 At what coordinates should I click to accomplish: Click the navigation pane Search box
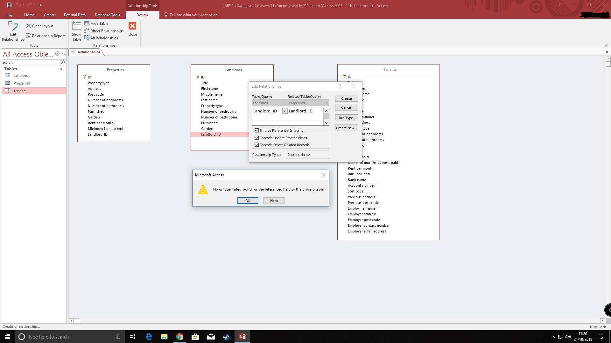[x=31, y=62]
